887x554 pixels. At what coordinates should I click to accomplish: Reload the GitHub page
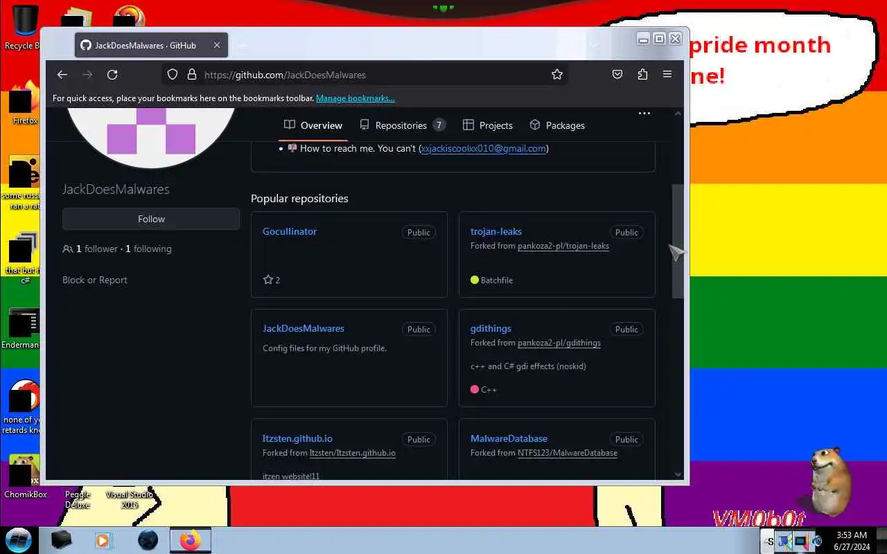(112, 75)
